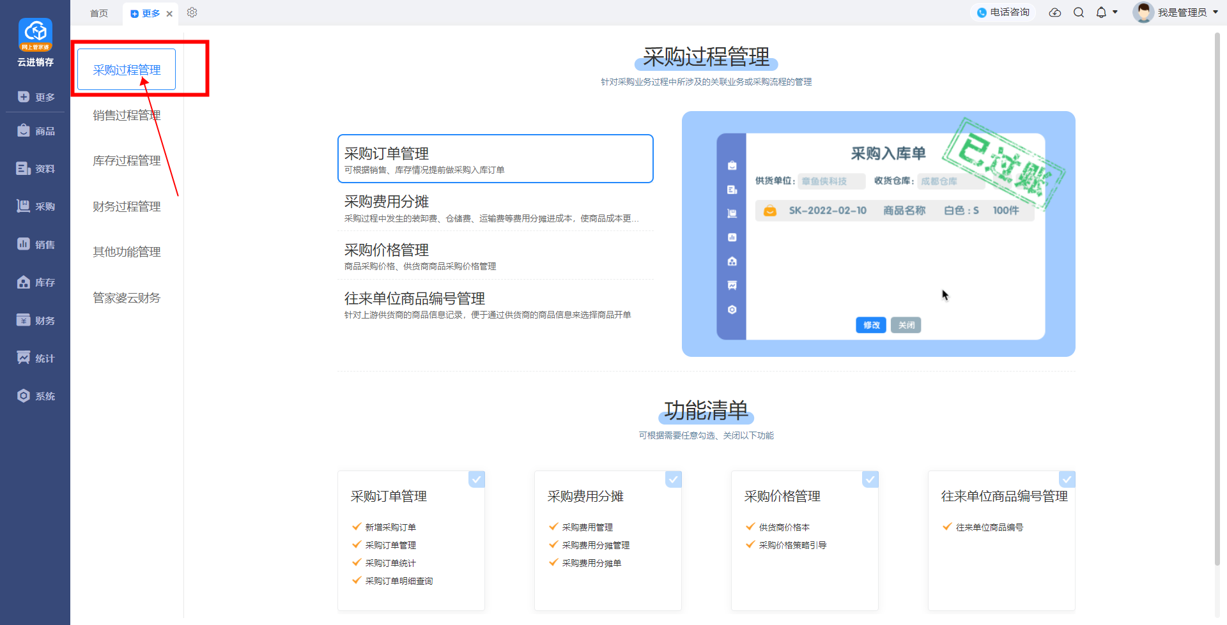Open the 采购 sidebar module
Screen dimensions: 1227x625
[x=36, y=206]
